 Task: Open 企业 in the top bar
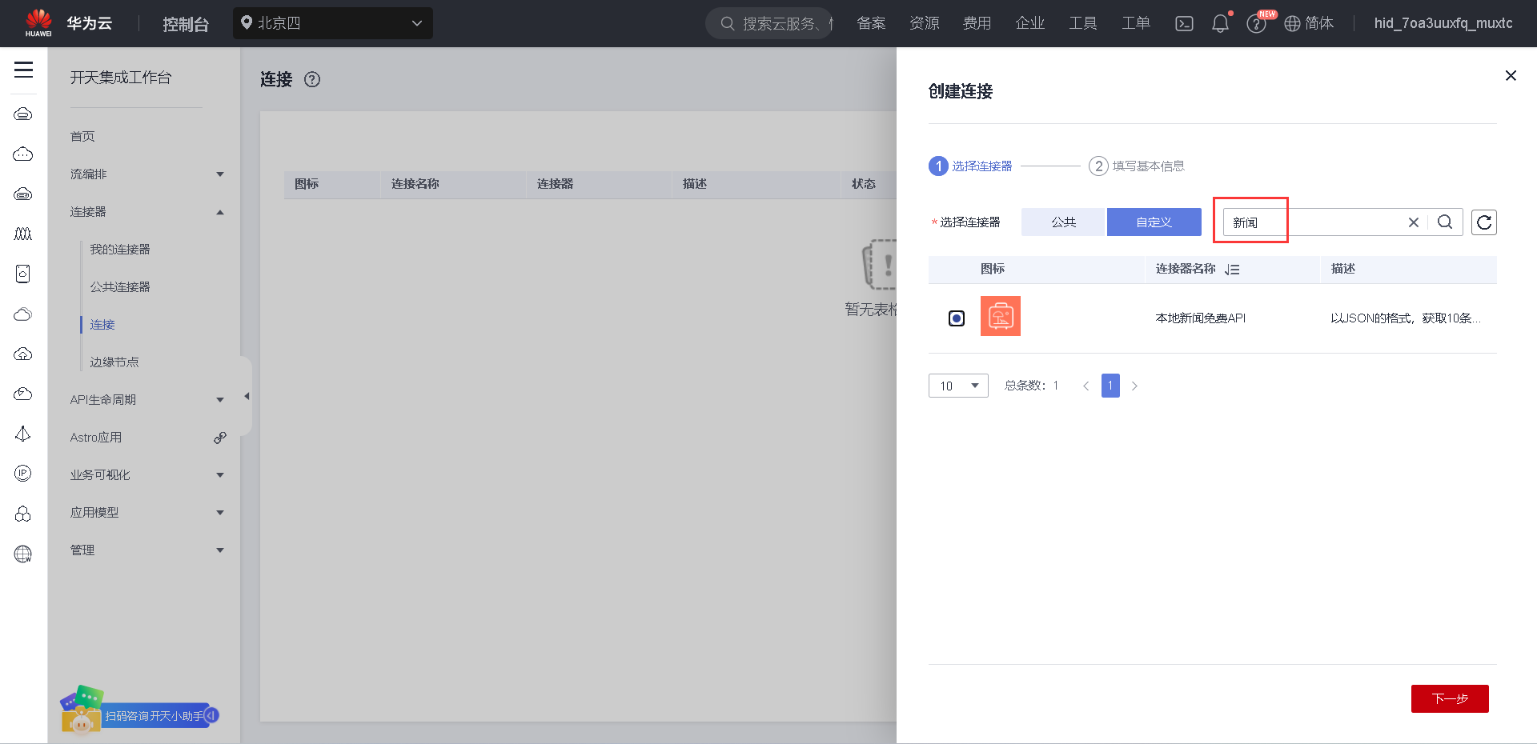click(x=1029, y=23)
